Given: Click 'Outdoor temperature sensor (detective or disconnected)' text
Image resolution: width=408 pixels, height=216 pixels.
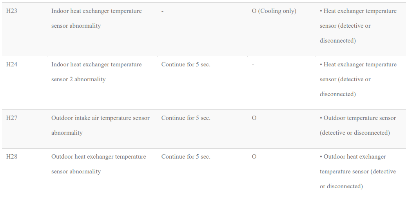Looking at the screenshot, I should point(358,125).
